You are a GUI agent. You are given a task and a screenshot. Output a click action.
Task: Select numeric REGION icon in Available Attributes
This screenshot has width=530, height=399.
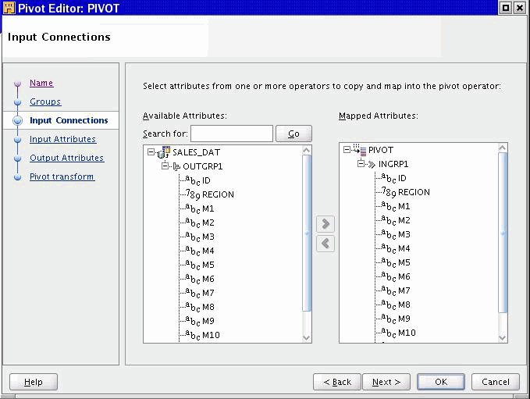(x=192, y=194)
